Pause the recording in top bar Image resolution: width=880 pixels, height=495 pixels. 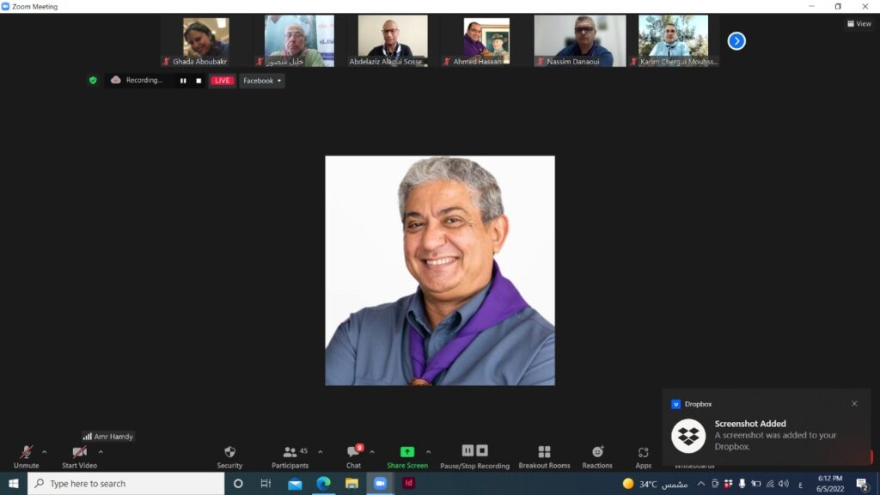183,81
